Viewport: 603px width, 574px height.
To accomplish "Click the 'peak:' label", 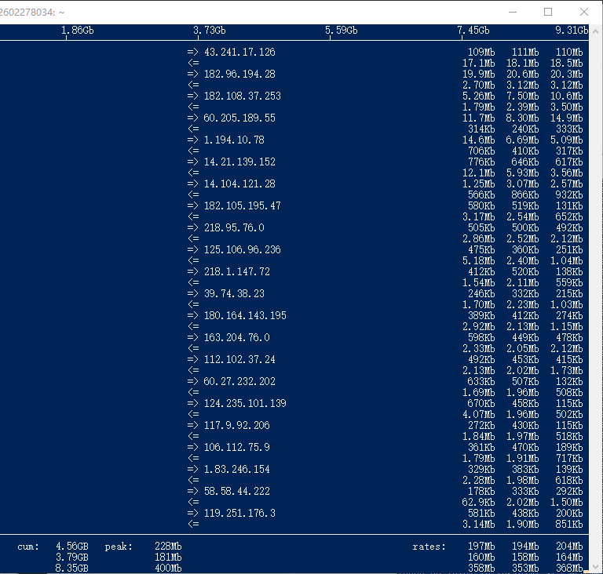I will (x=119, y=546).
